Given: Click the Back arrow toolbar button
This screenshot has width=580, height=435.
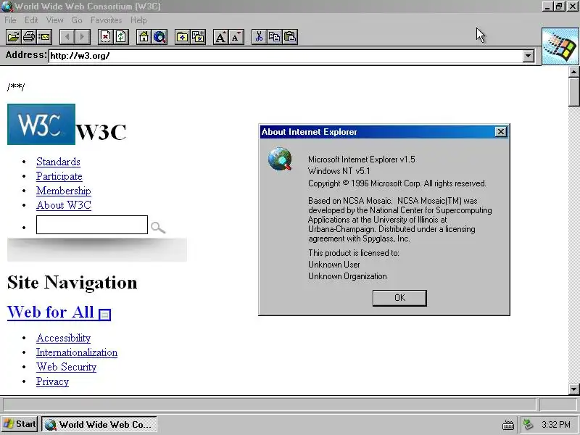Looking at the screenshot, I should tap(67, 37).
